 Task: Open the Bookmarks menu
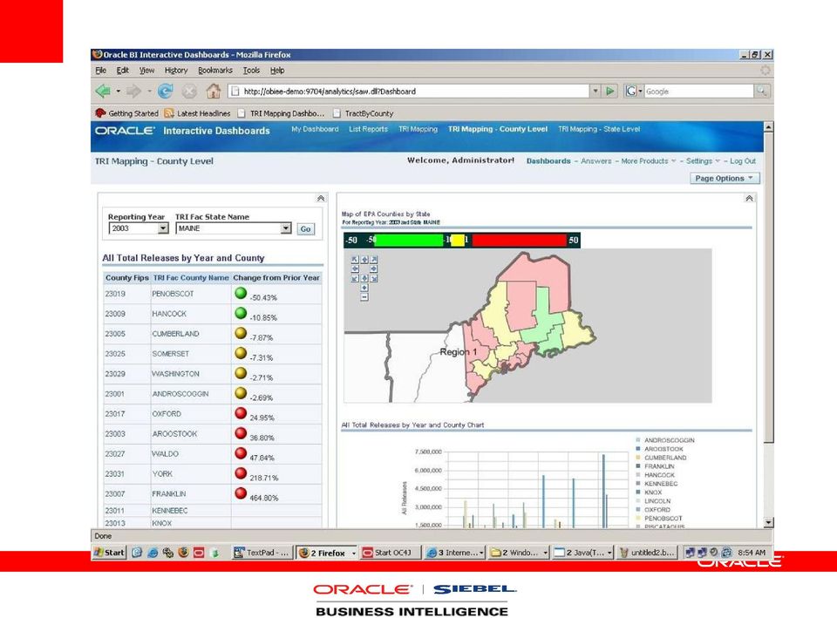click(x=215, y=71)
